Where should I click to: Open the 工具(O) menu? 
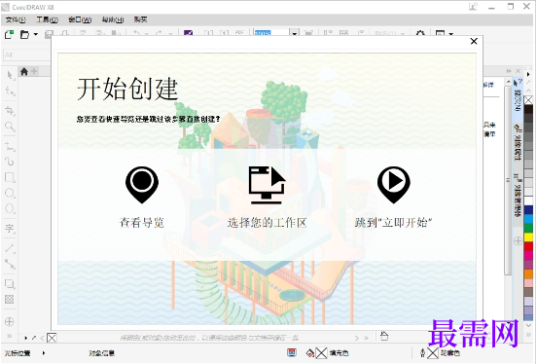pos(48,19)
